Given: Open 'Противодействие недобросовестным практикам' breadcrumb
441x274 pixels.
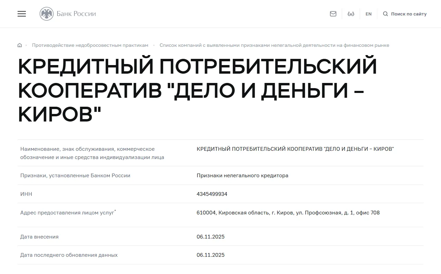Looking at the screenshot, I should point(90,45).
